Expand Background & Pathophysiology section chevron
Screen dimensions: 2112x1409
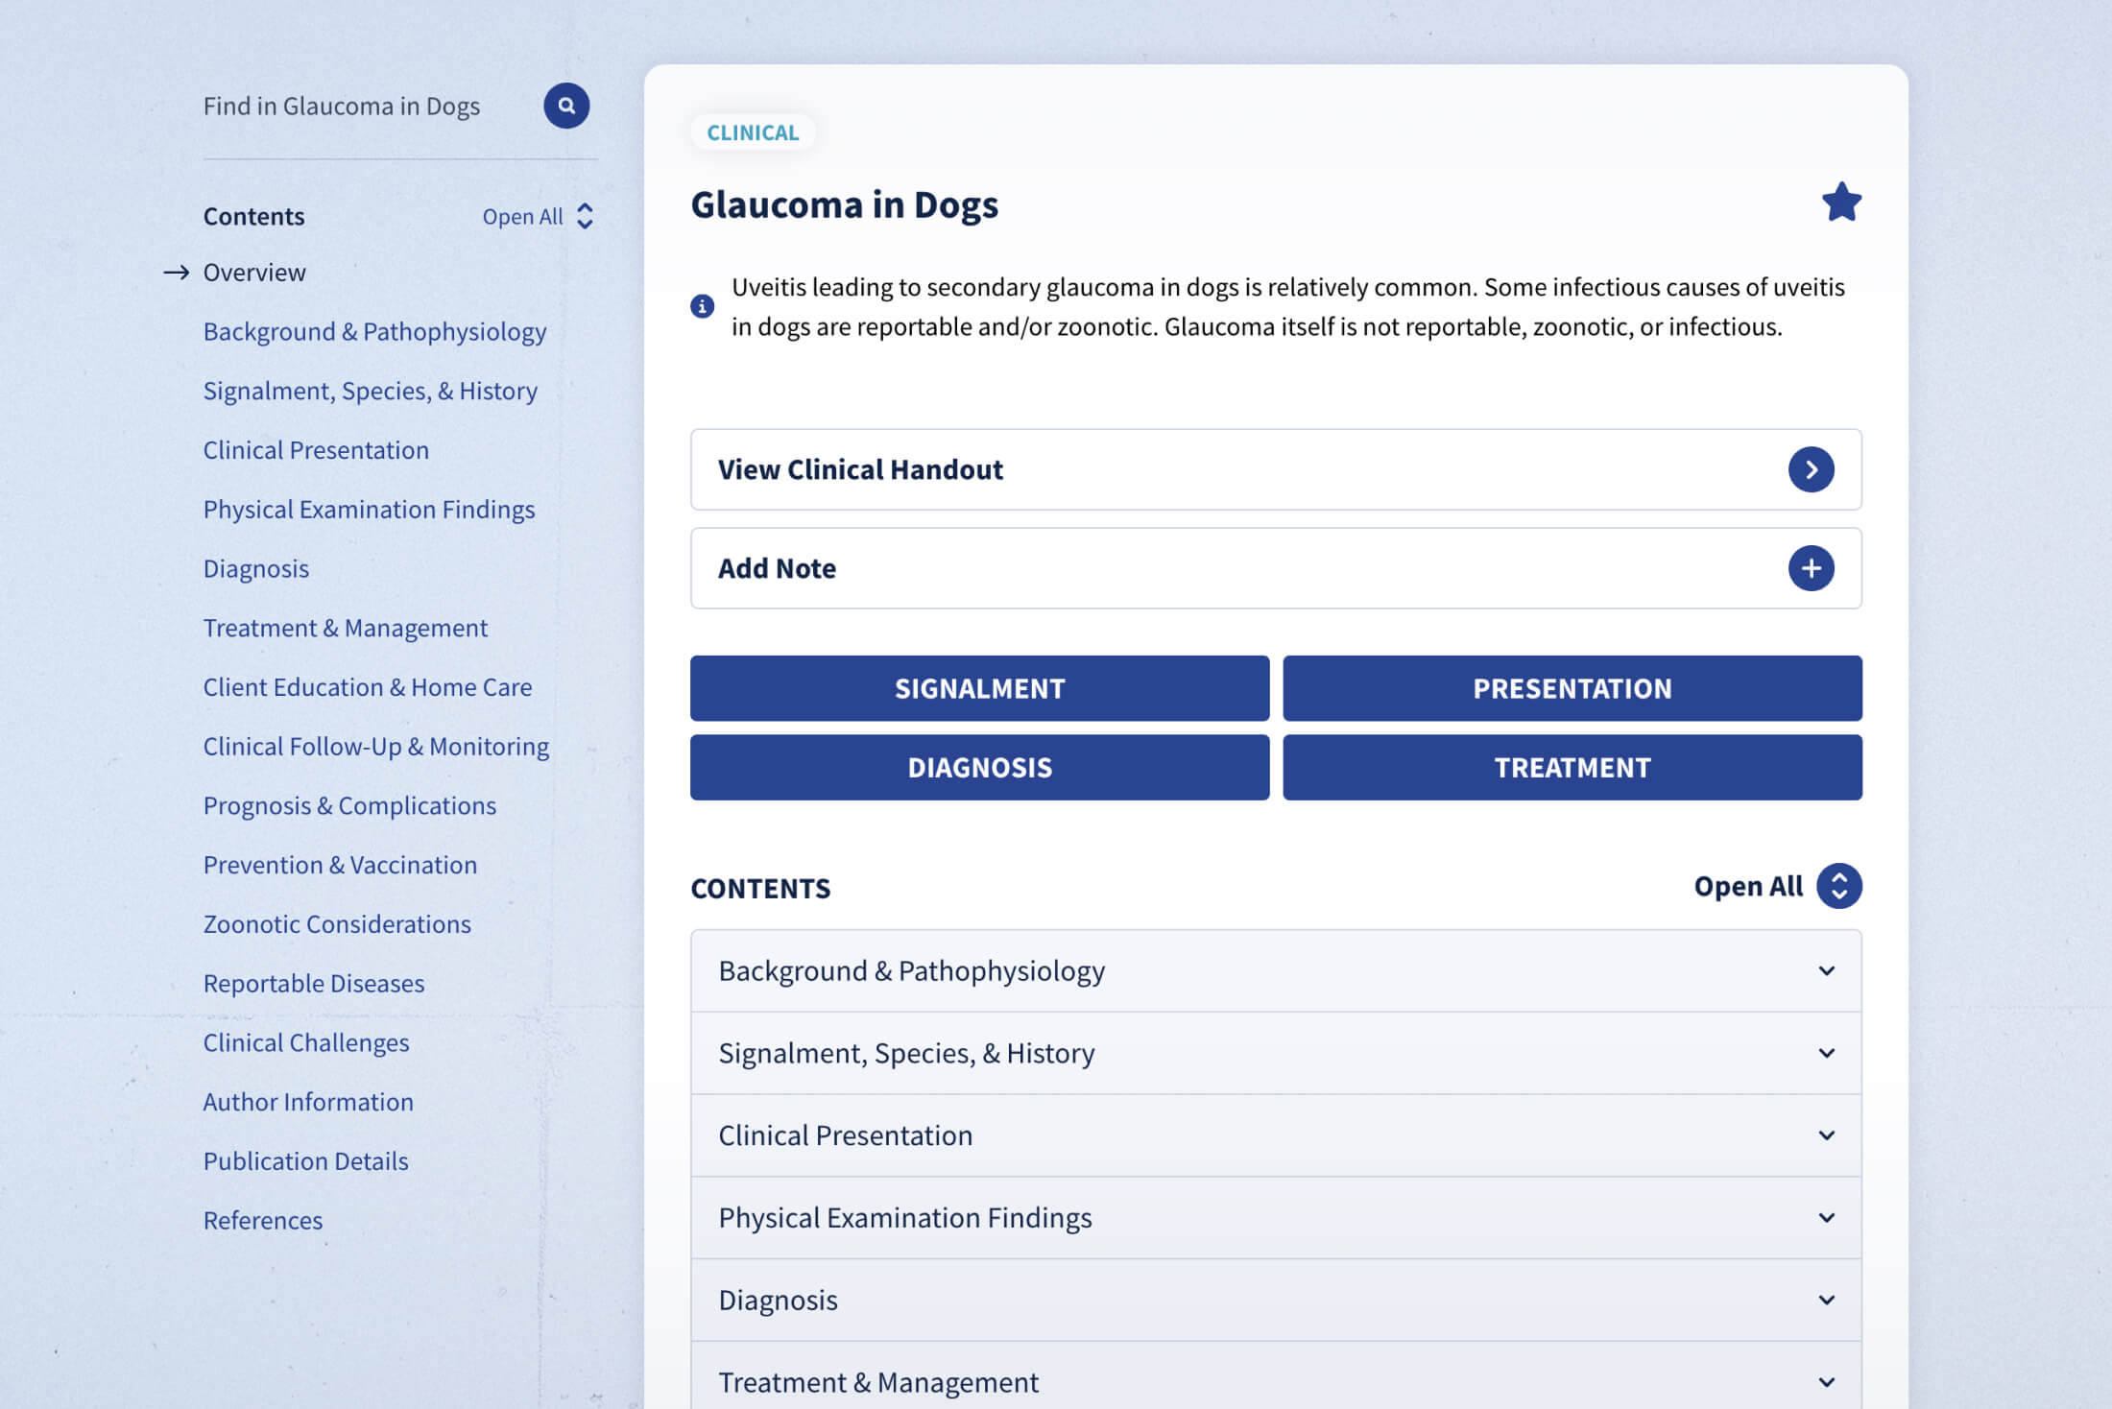tap(1826, 970)
